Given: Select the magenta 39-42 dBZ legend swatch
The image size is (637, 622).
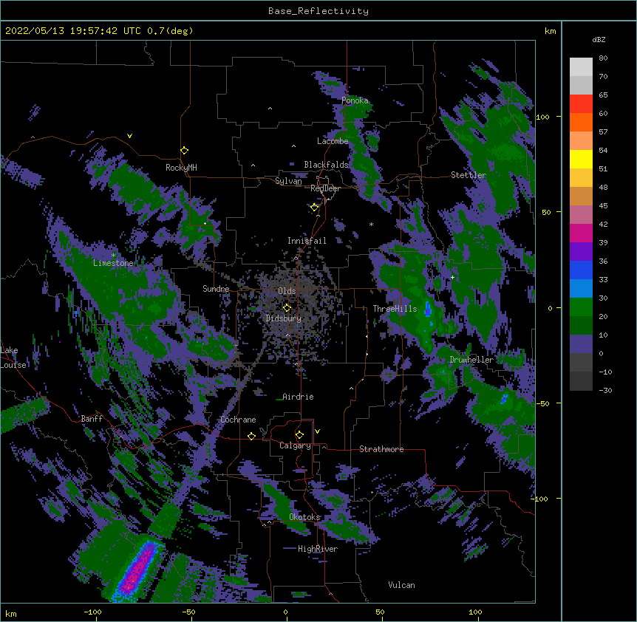Looking at the screenshot, I should point(581,233).
